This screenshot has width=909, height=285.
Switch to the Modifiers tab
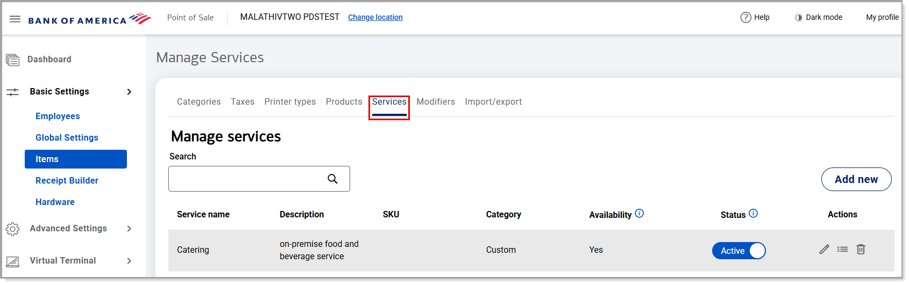coord(436,101)
